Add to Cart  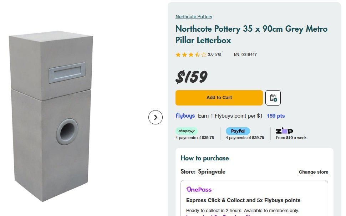coord(219,98)
